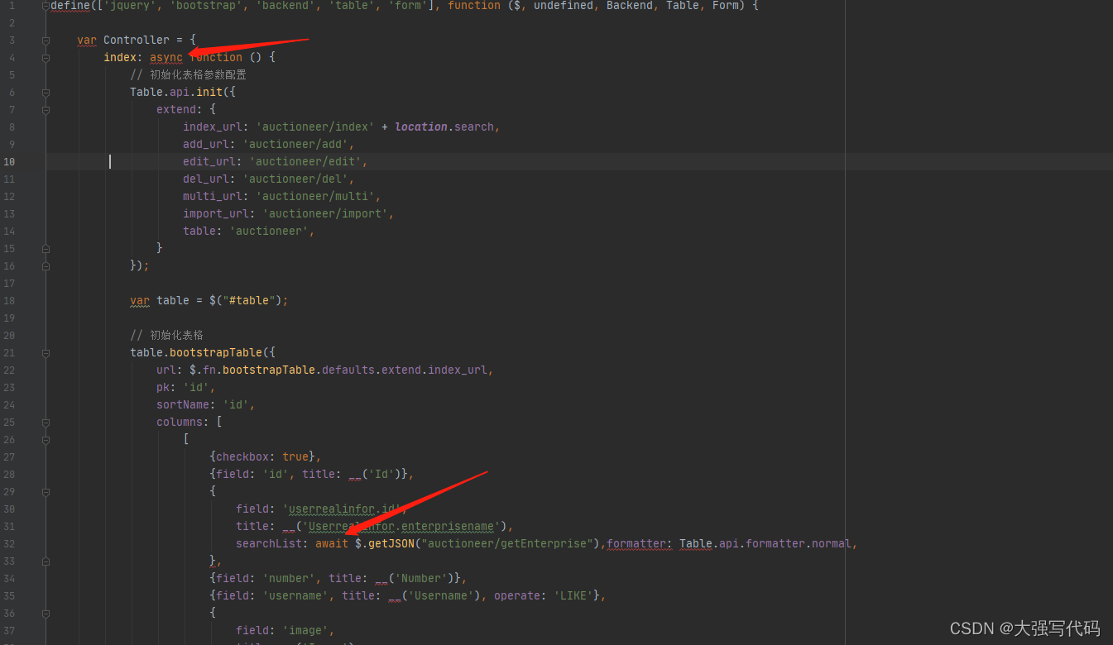Click the 'sortName' property key
Screen dimensions: 1113x645
183,404
